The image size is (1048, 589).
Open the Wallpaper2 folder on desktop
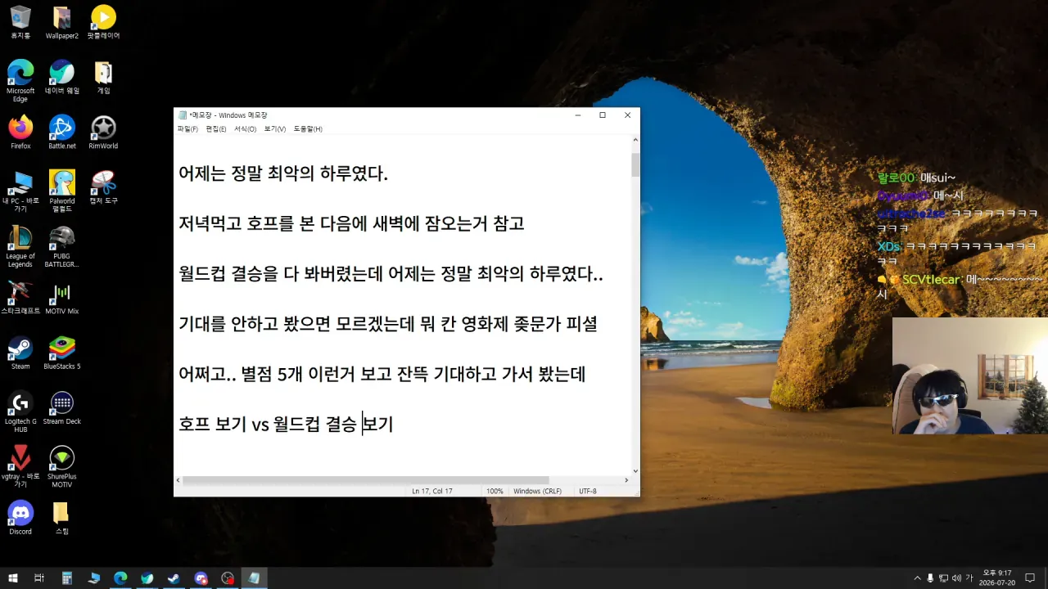coord(62,22)
